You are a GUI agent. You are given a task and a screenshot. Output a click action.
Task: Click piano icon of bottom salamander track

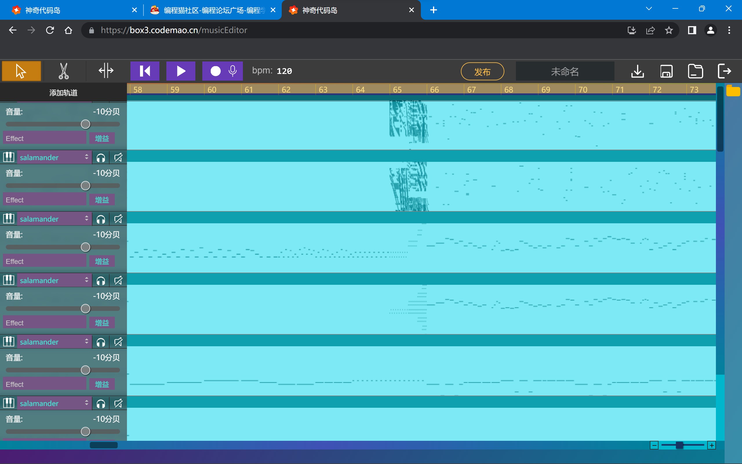9,402
